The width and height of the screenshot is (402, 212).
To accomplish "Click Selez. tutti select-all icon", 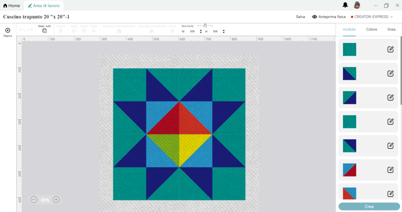I will 44,31.
